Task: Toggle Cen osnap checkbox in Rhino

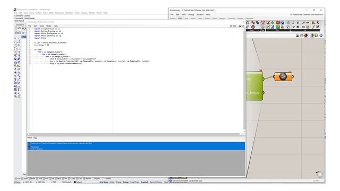Action: 44,179
